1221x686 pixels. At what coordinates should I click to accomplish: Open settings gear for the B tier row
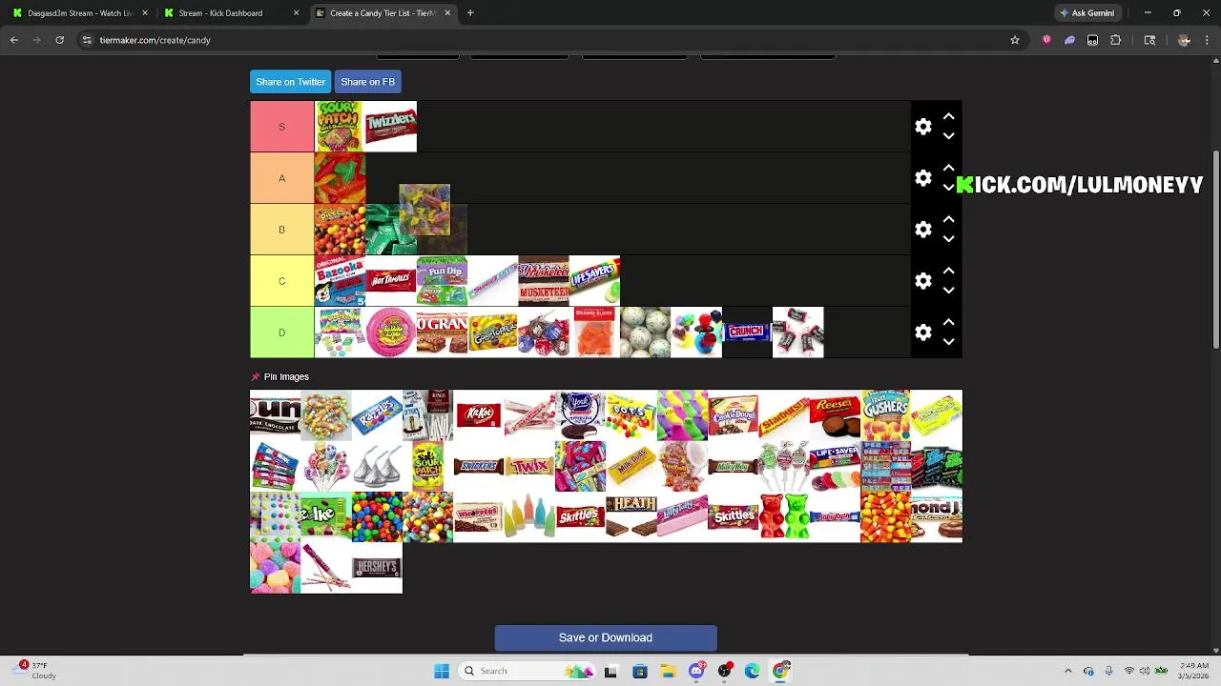(922, 230)
